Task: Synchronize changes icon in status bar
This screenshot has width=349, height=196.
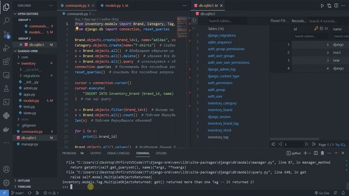Action: coord(29,193)
